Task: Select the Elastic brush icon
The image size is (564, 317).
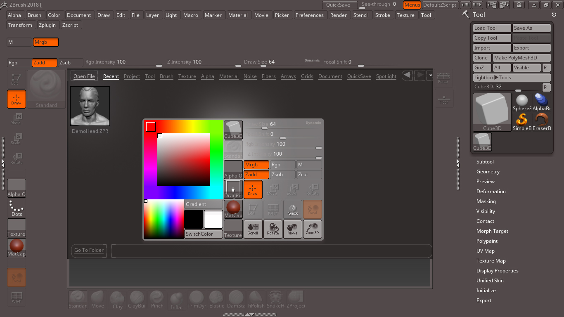Action: pyautogui.click(x=216, y=300)
